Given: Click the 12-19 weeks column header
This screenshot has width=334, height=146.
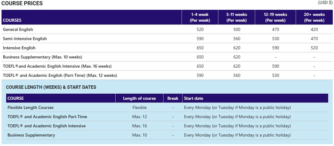Looking at the screenshot, I should 275,17.
